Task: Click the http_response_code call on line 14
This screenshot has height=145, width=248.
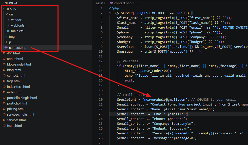Action: click(142, 71)
